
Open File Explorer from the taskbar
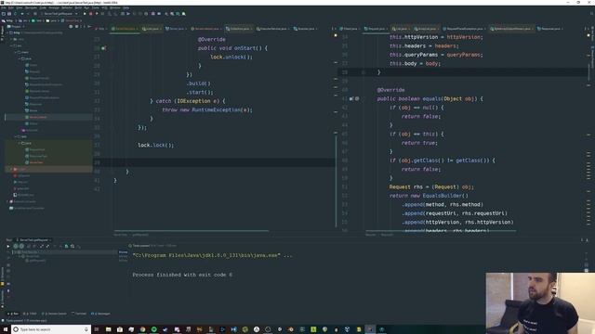108,329
